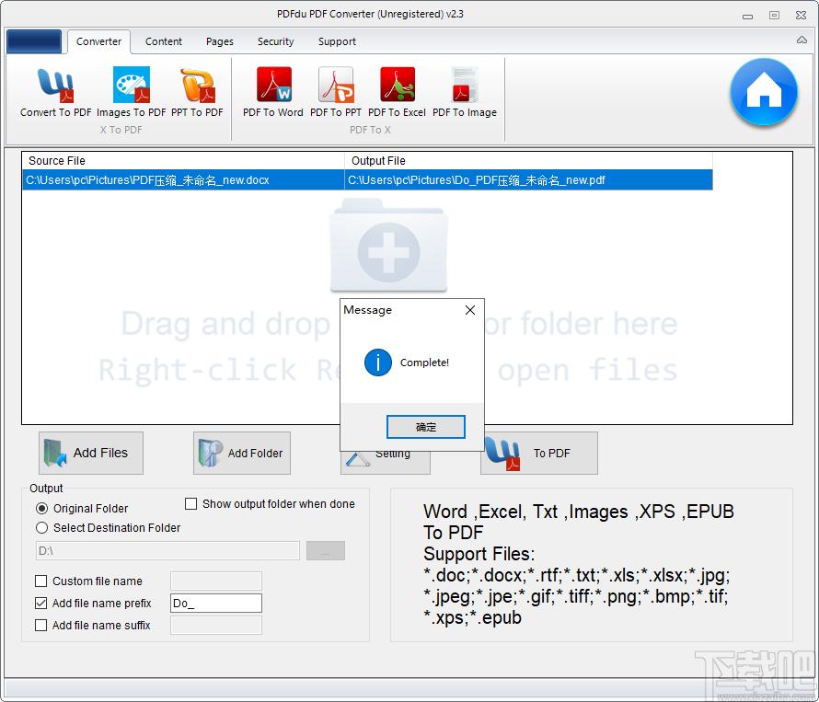Open the Pages tab

219,41
